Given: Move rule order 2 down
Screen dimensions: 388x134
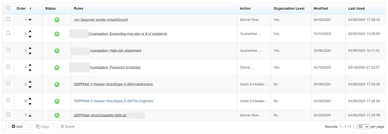Looking at the screenshot, I should (30, 37).
